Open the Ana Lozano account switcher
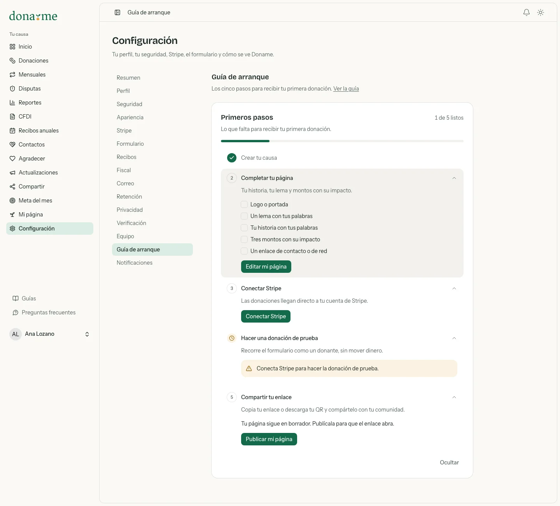This screenshot has height=506, width=560. (50, 334)
